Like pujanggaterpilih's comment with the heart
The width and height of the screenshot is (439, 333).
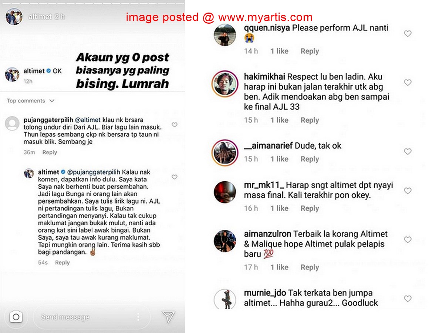[x=175, y=125]
